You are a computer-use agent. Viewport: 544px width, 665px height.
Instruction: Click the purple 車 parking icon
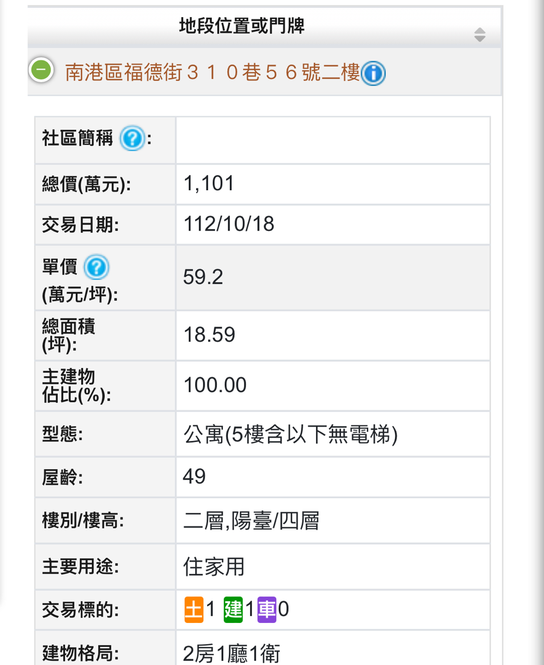pyautogui.click(x=267, y=609)
